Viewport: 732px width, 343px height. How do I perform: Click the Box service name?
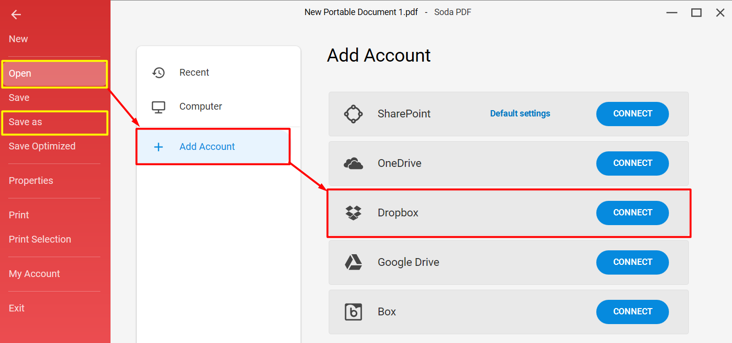[x=387, y=312]
